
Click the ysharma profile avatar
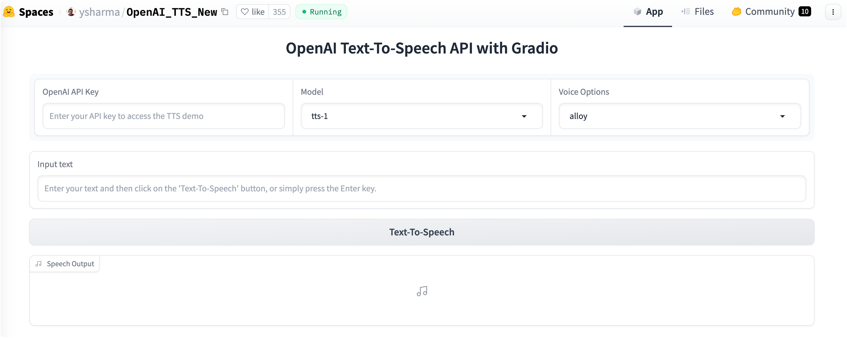click(x=71, y=12)
